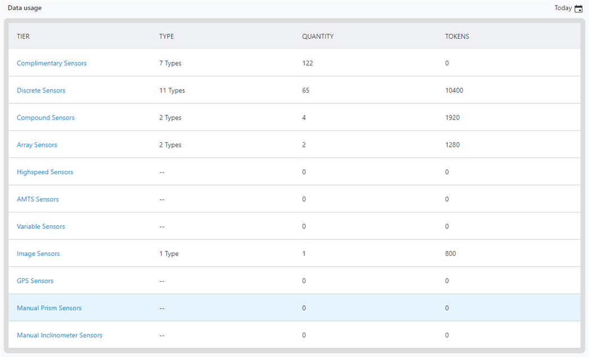
Task: Select the Variable Sensors link
Action: (41, 227)
